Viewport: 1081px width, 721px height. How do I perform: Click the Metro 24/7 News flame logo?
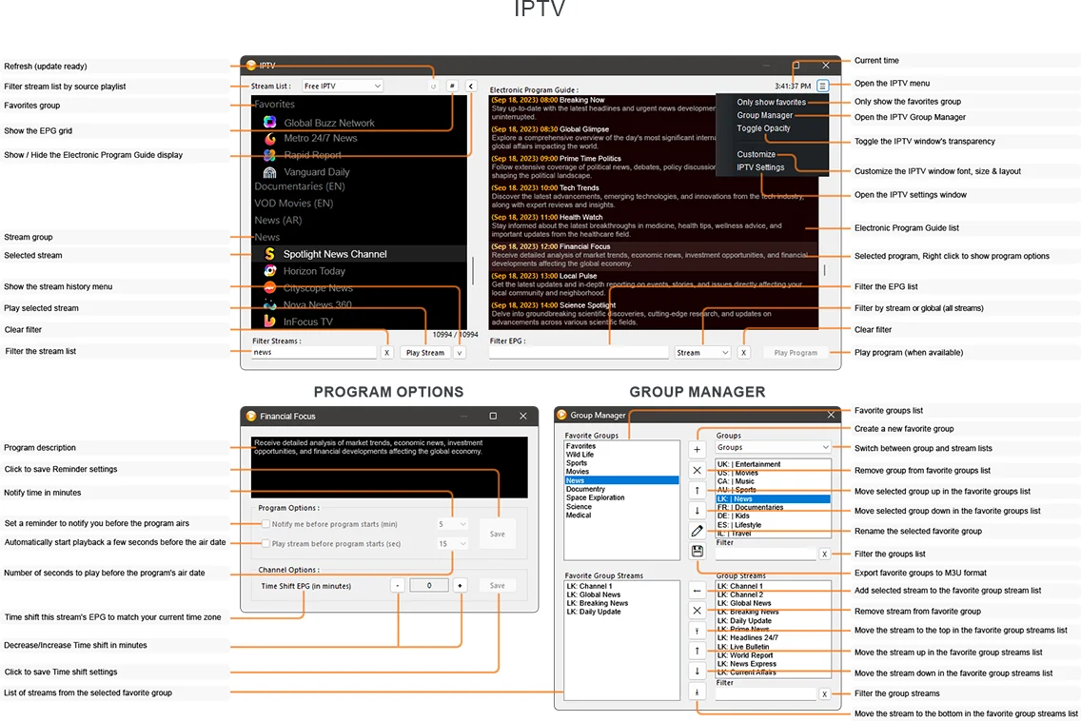270,139
